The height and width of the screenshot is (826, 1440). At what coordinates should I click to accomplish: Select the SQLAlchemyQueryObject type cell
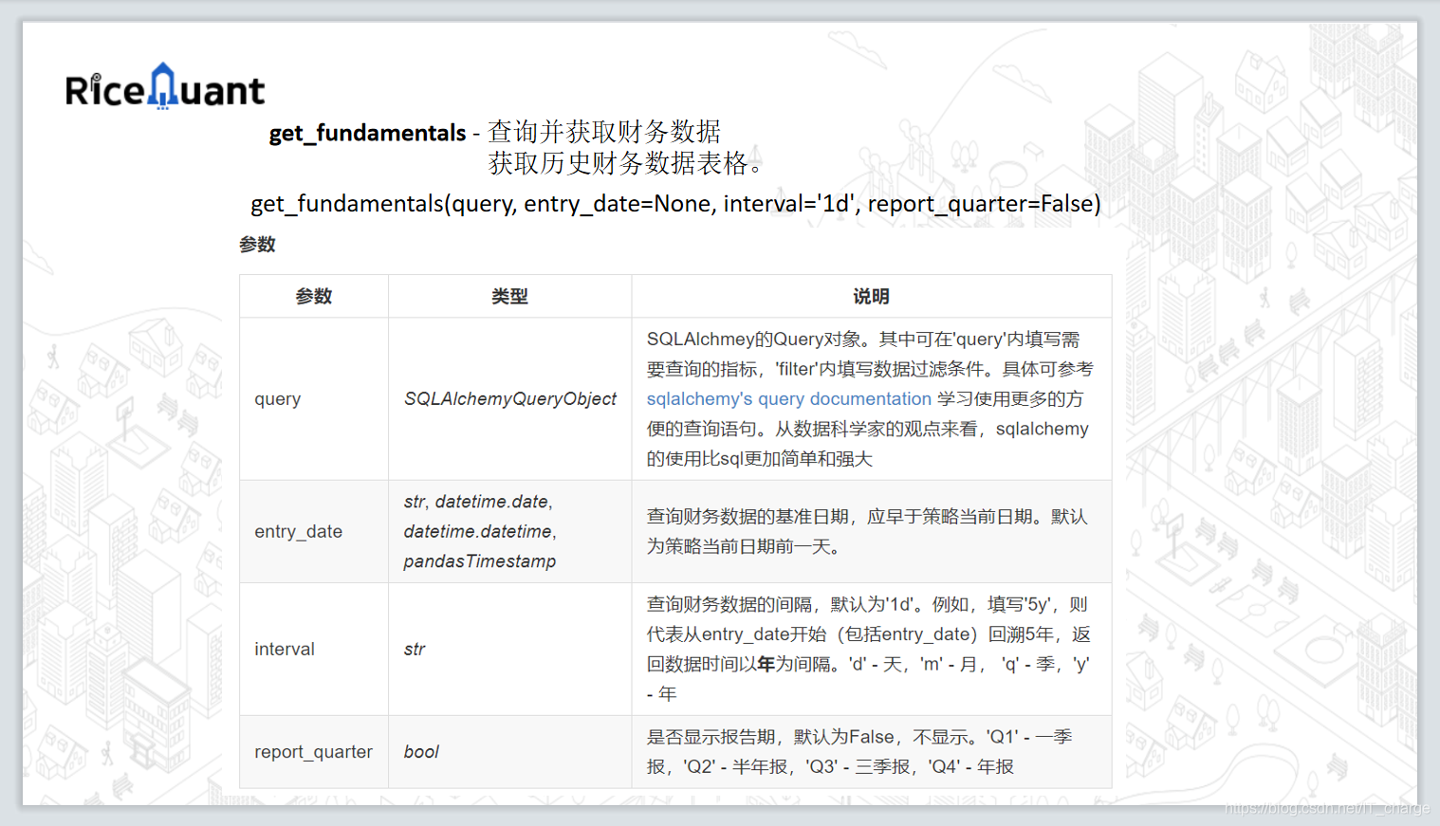(509, 399)
